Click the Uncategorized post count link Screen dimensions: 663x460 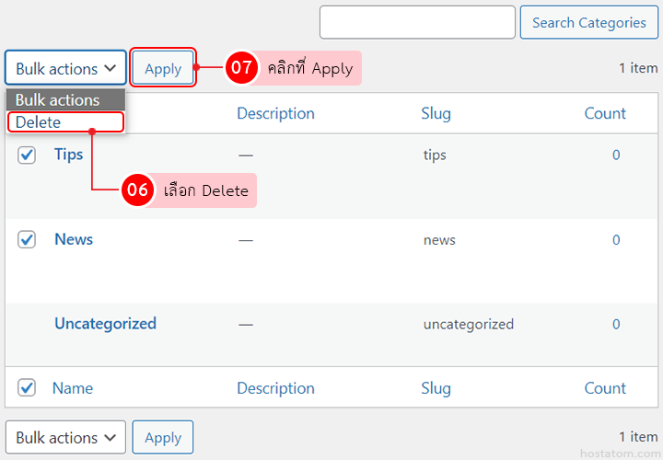(616, 325)
